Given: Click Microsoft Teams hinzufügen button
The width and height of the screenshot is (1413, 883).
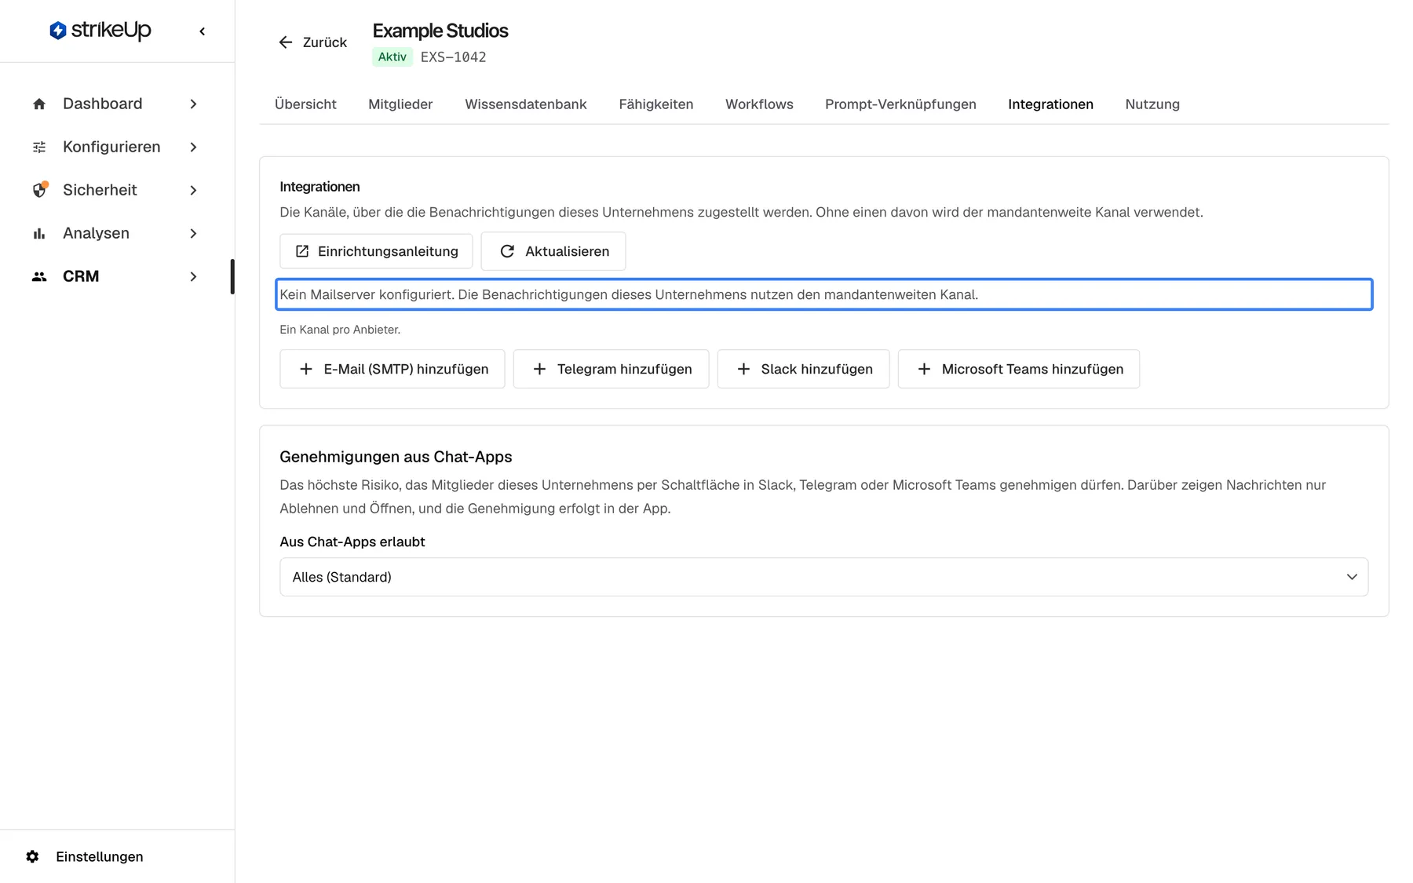Looking at the screenshot, I should tap(1018, 369).
